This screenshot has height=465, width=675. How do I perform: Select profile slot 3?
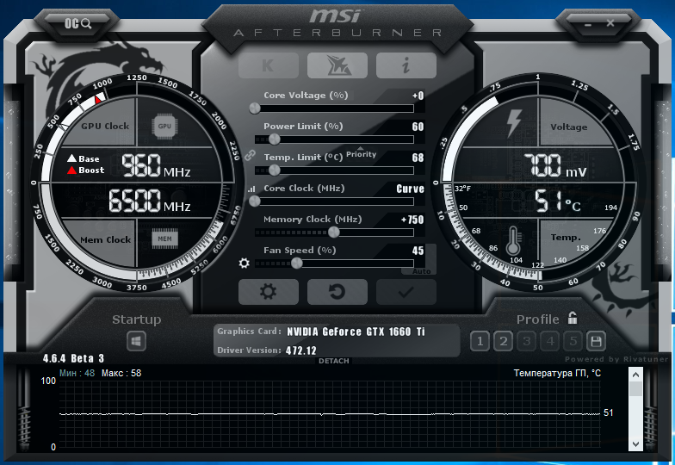(527, 341)
